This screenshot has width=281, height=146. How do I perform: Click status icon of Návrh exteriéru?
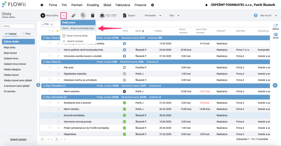point(124,91)
